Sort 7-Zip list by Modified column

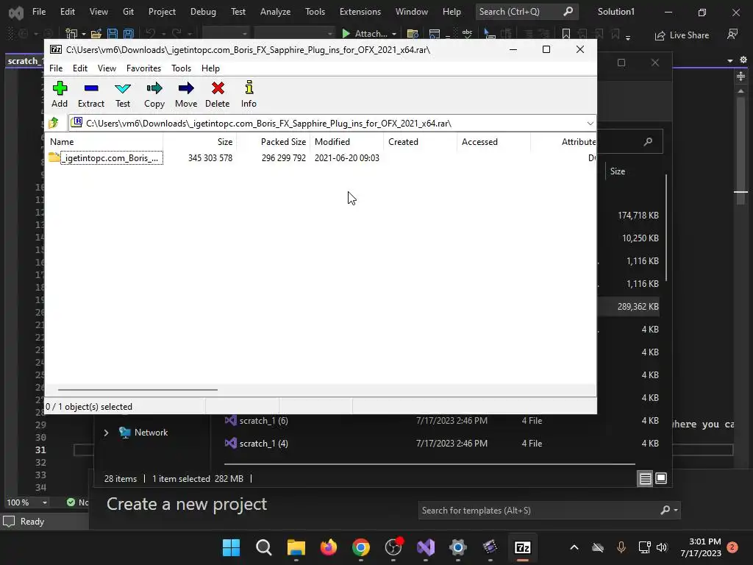346,142
